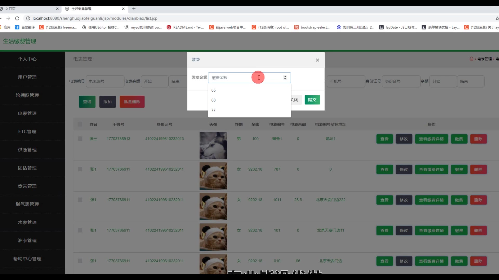Close the 入口页 browser tab
499x280 pixels.
click(57, 9)
